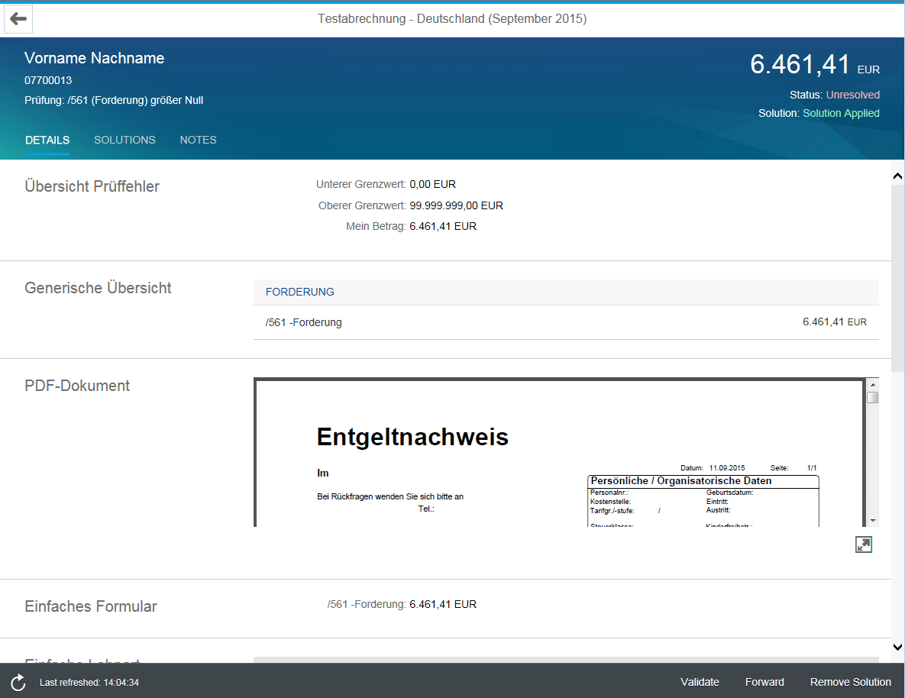Click the Unresolved status text

click(852, 95)
